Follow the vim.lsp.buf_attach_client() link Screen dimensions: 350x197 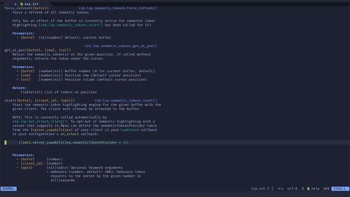[39, 121]
